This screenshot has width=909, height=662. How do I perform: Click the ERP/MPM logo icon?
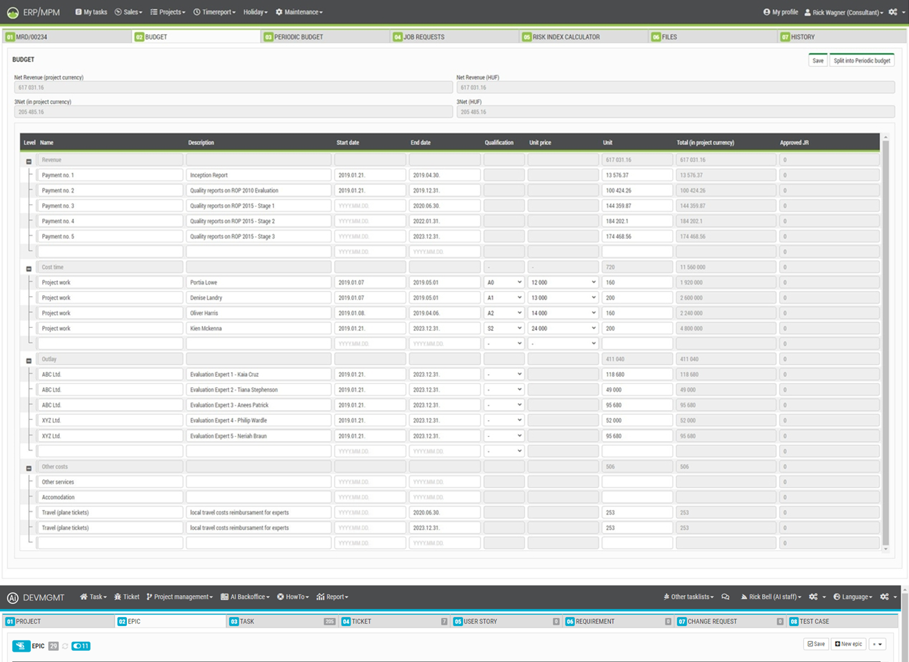click(x=12, y=12)
